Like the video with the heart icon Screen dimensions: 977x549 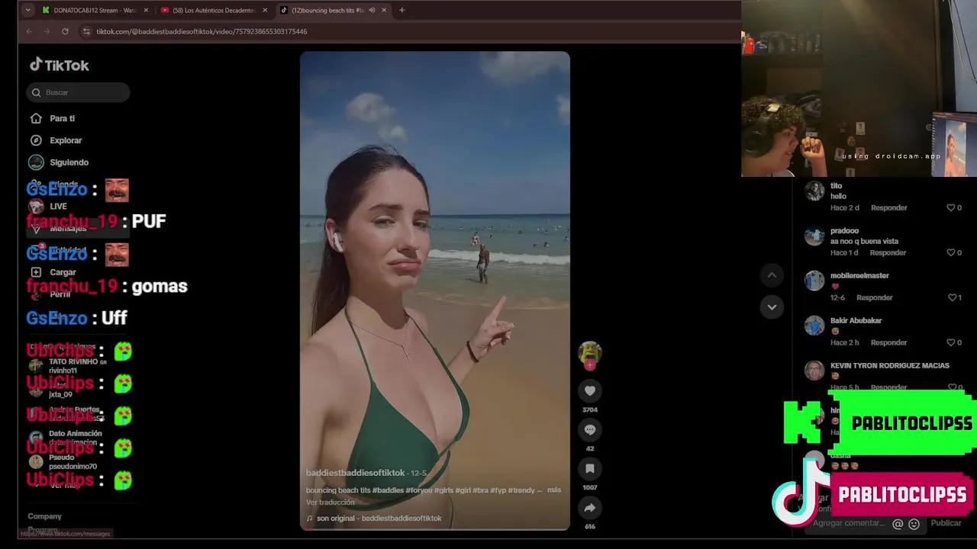[x=589, y=391]
